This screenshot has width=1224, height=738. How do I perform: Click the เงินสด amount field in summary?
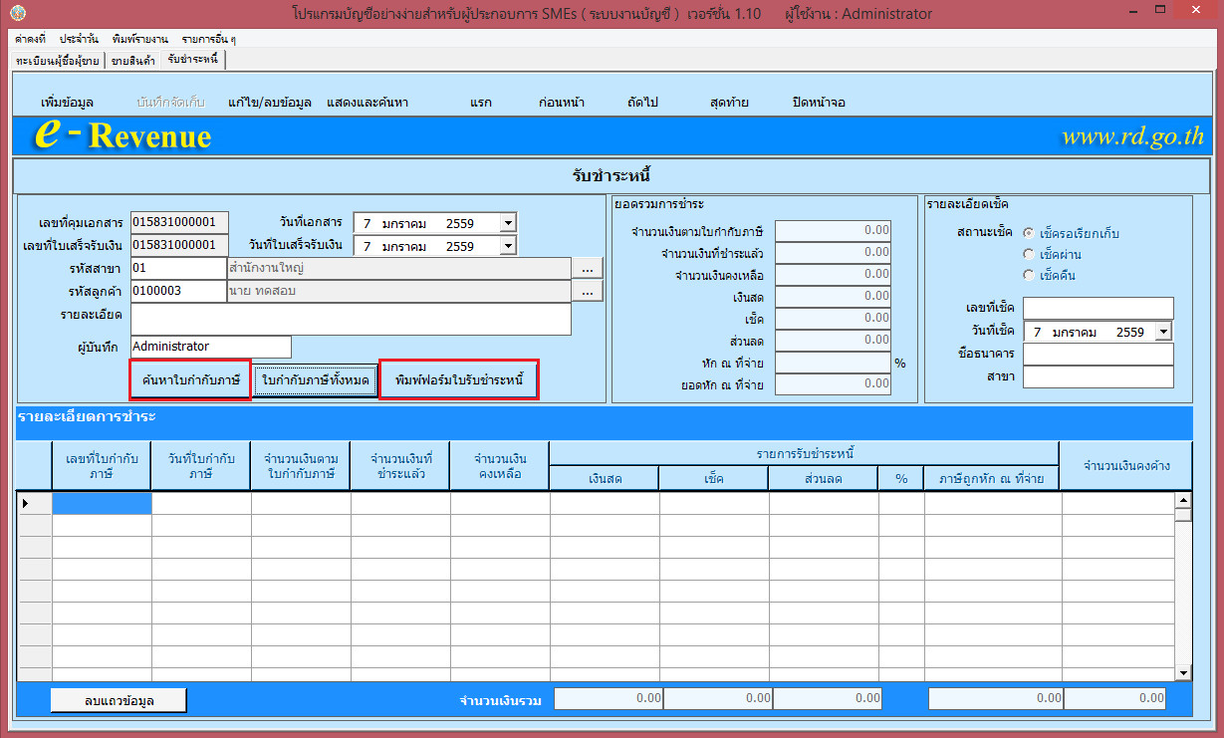pos(834,297)
